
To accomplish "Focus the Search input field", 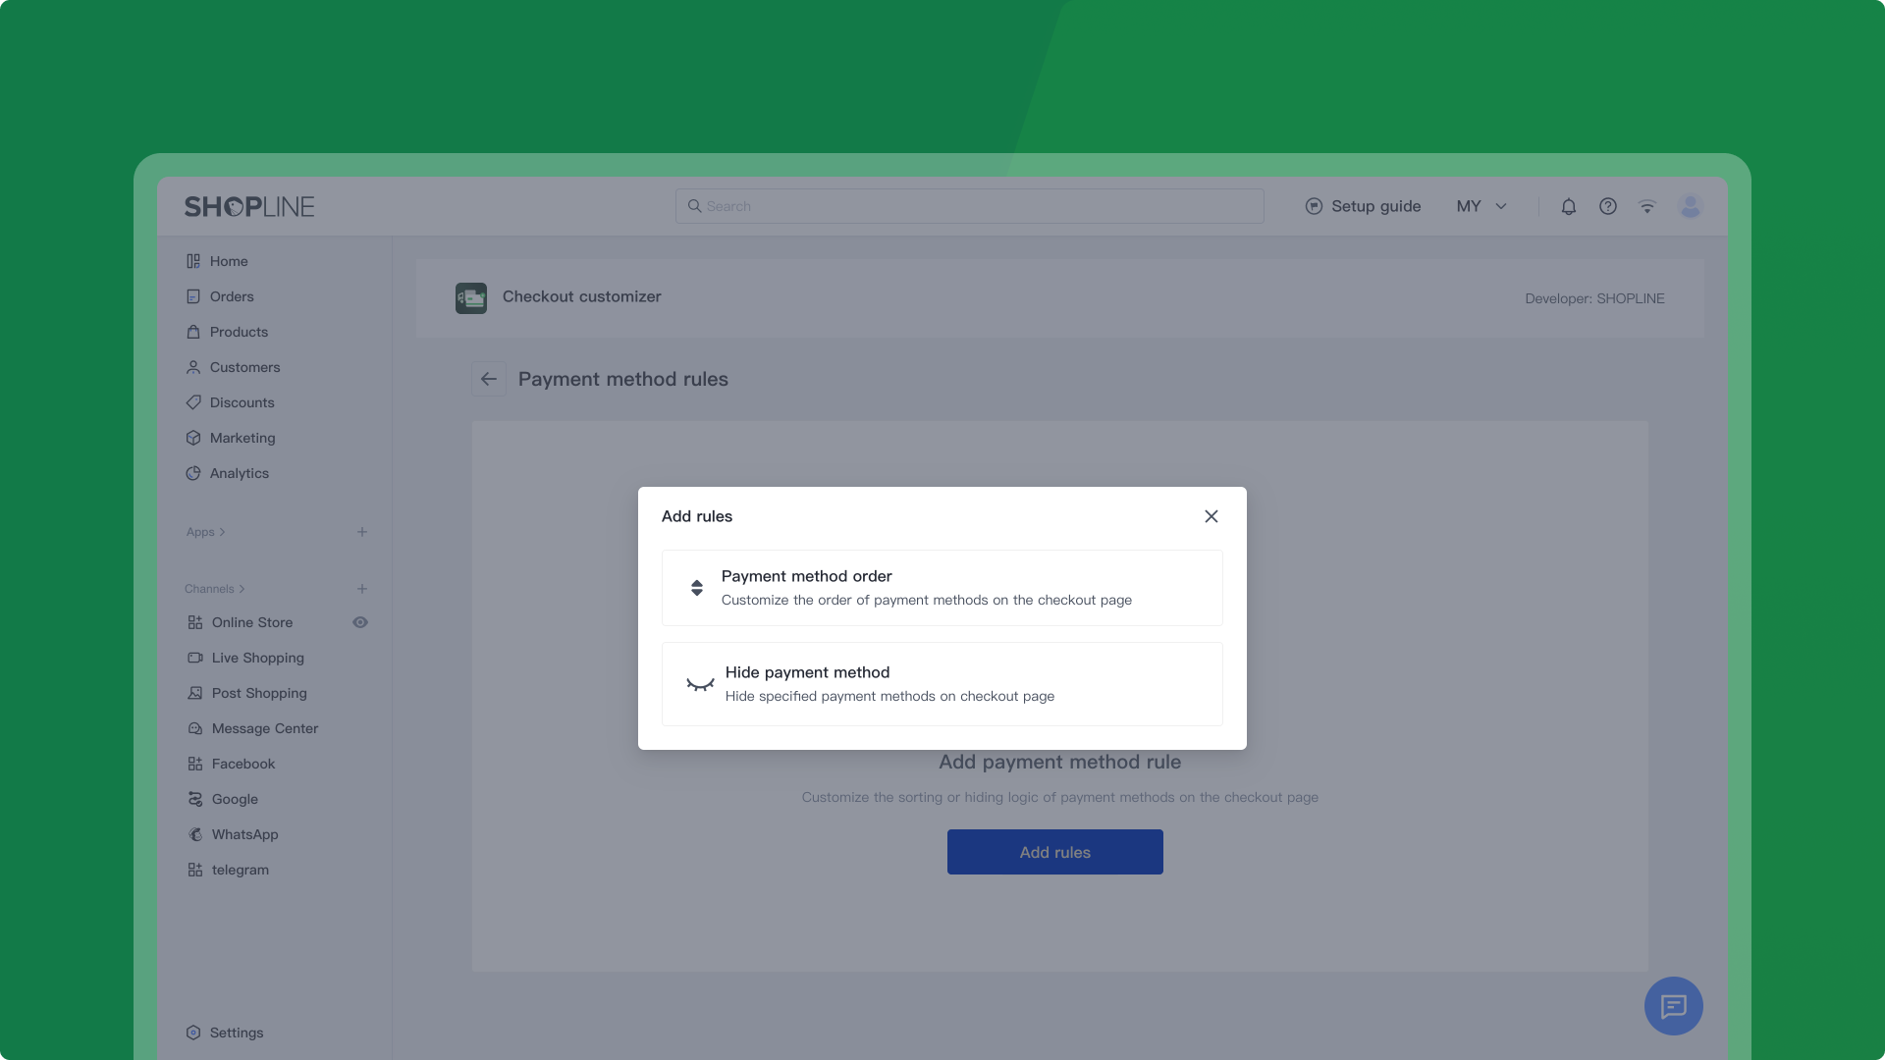I will click(969, 206).
